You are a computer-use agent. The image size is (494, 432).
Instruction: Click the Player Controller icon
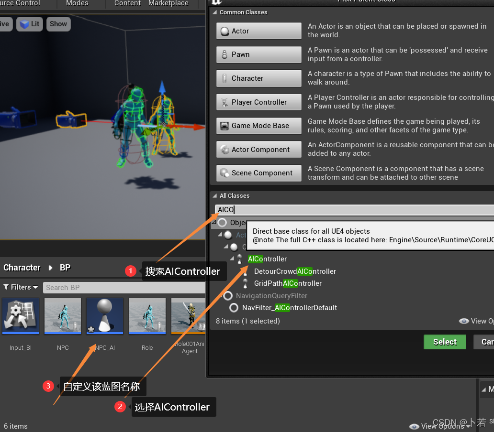point(225,102)
